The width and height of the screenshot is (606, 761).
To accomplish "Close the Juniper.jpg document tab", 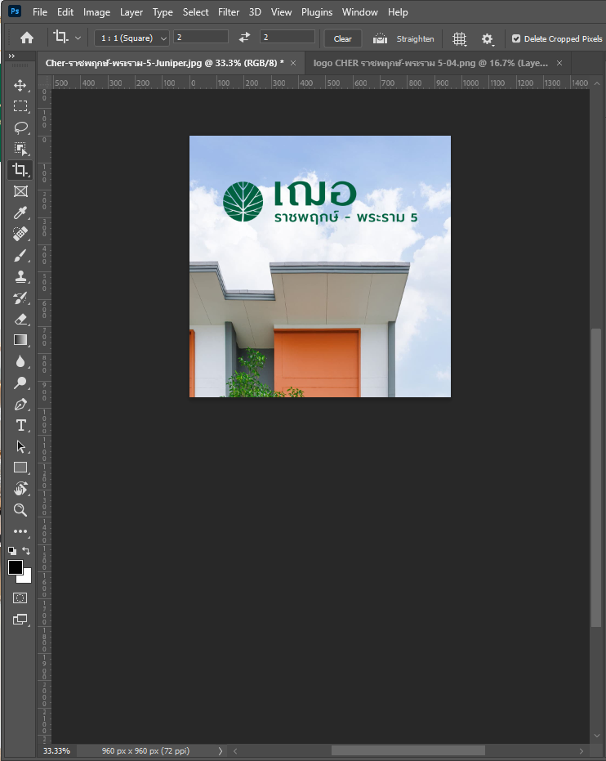I will (x=293, y=63).
